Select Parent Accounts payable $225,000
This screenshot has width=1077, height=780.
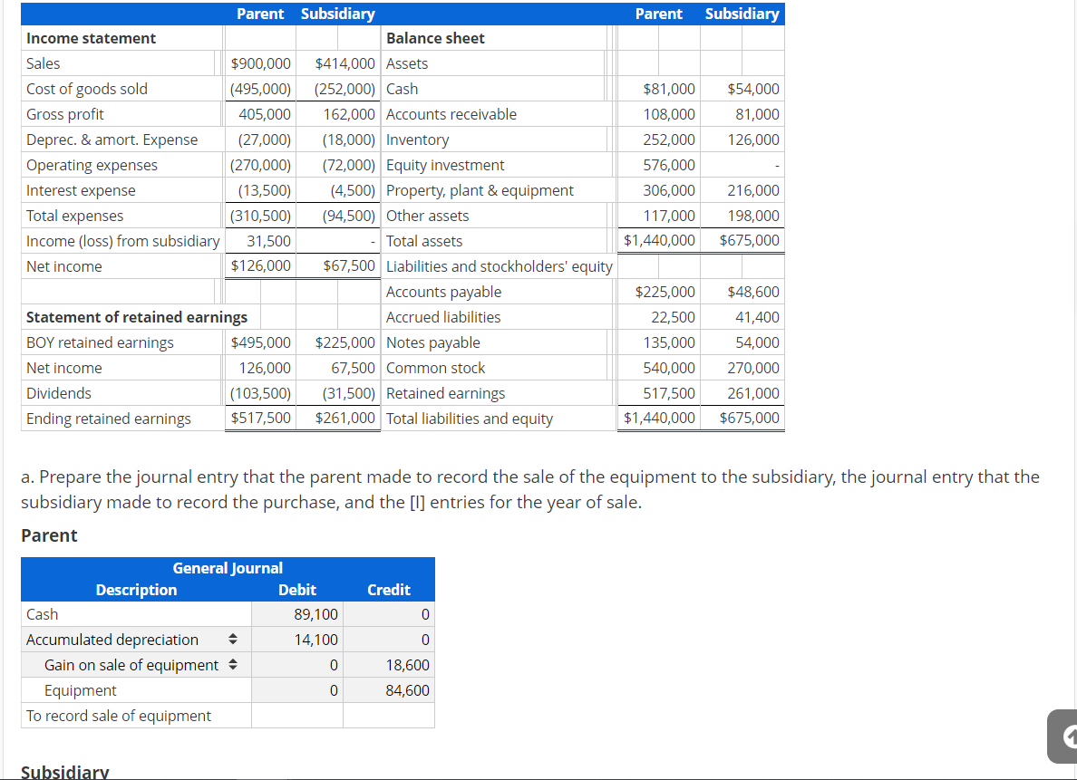(665, 292)
